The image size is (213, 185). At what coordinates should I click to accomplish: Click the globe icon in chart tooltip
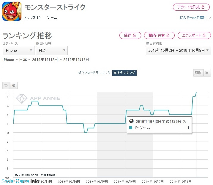[132, 121]
